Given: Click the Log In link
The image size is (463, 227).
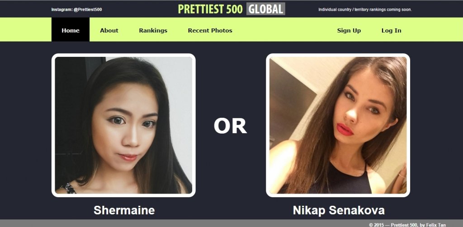Looking at the screenshot, I should click(391, 31).
